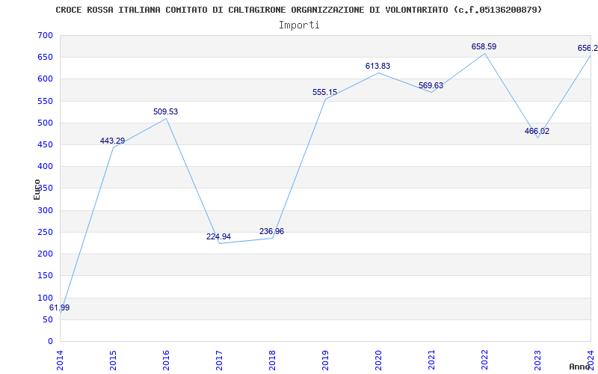Click y-axis tick 100

(45, 298)
